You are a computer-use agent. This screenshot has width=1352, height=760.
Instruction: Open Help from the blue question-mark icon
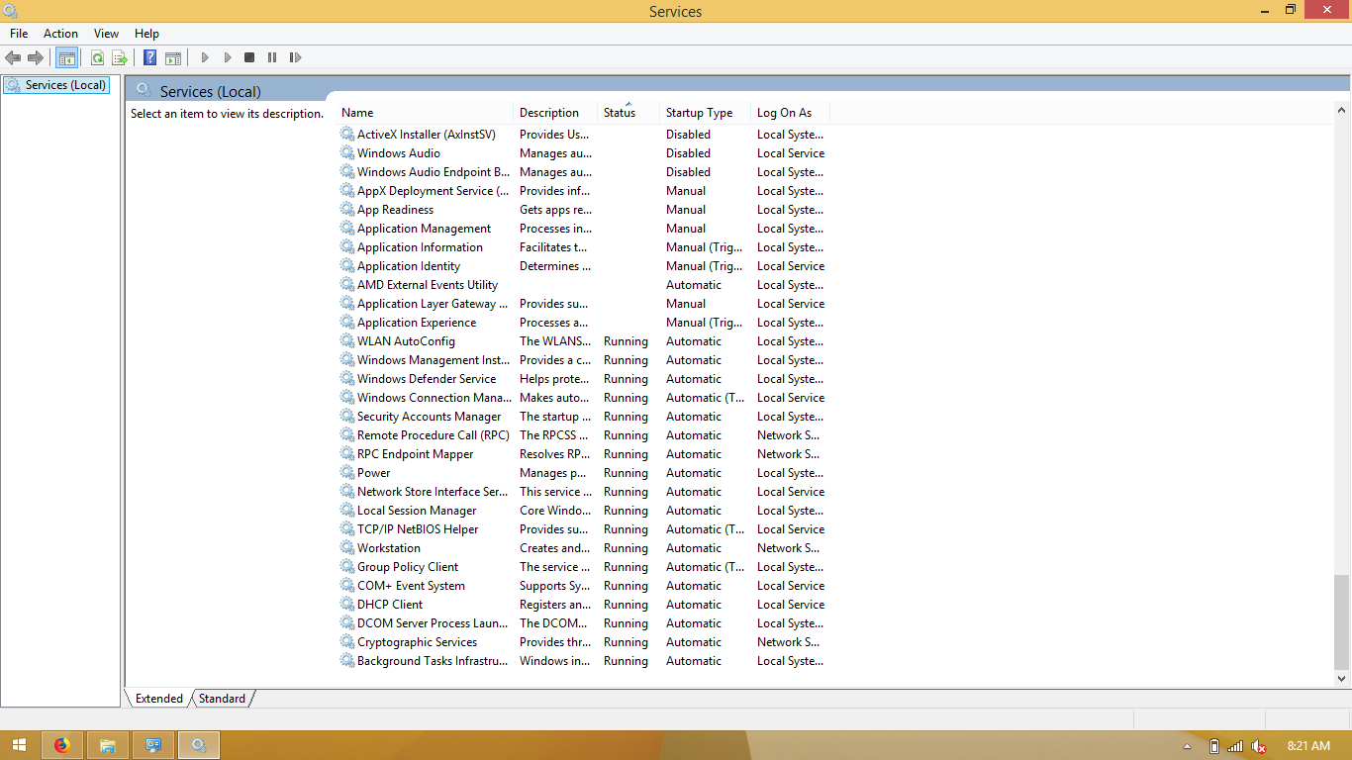150,58
